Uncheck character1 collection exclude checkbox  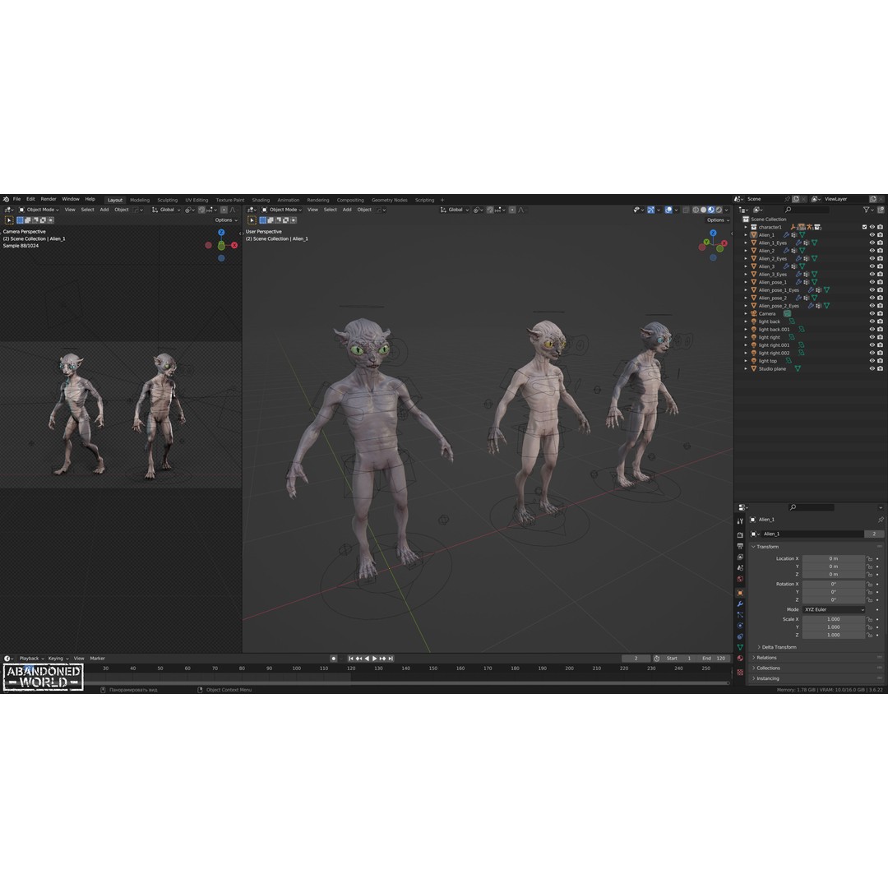864,227
